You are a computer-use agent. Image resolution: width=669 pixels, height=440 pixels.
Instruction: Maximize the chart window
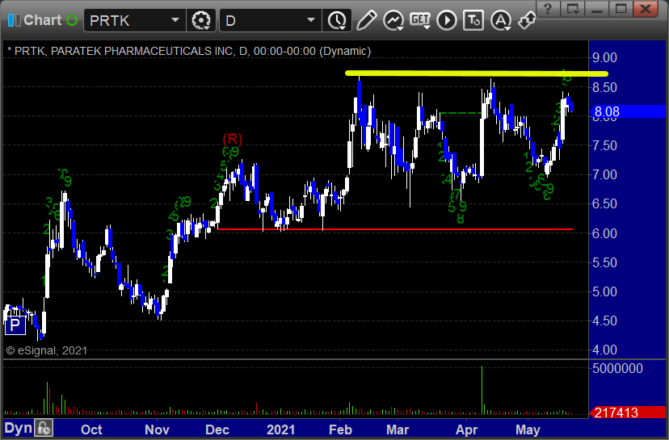[621, 8]
